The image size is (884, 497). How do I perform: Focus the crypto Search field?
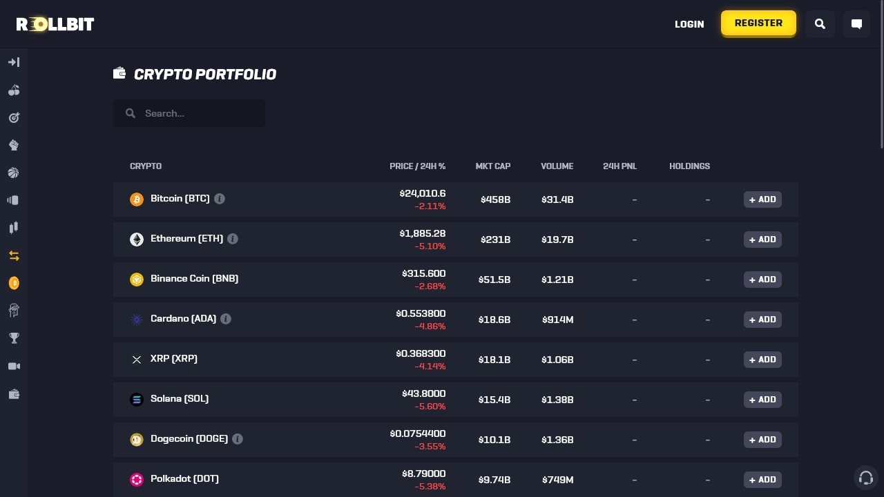(x=189, y=113)
